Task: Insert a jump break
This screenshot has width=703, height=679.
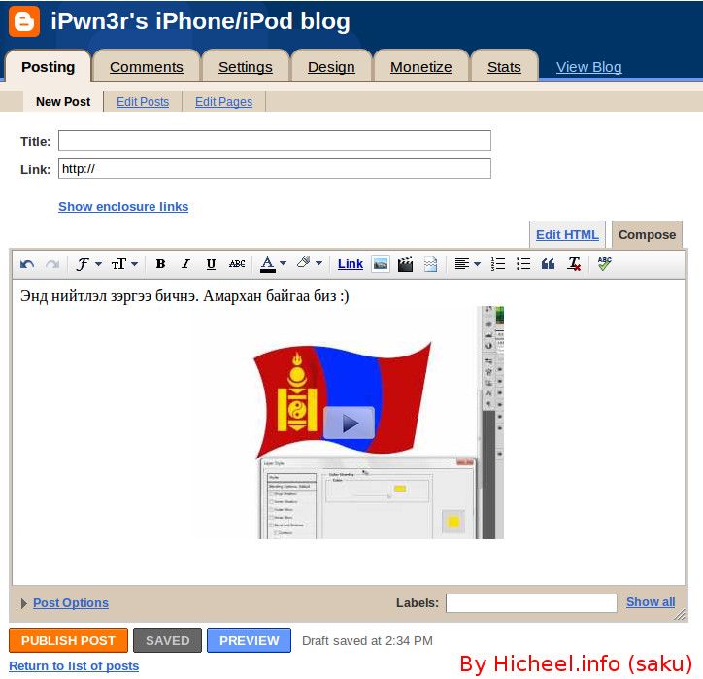Action: 430,264
